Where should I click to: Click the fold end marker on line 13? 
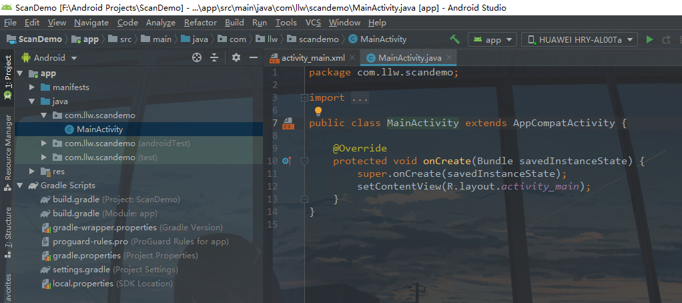304,199
